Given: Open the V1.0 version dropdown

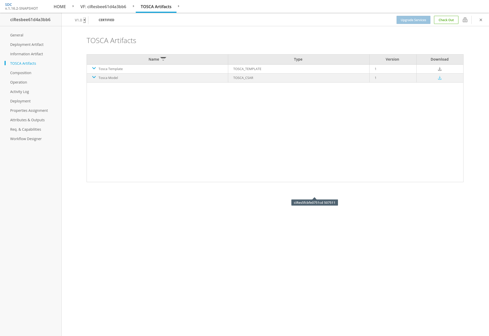Looking at the screenshot, I should coord(84,20).
